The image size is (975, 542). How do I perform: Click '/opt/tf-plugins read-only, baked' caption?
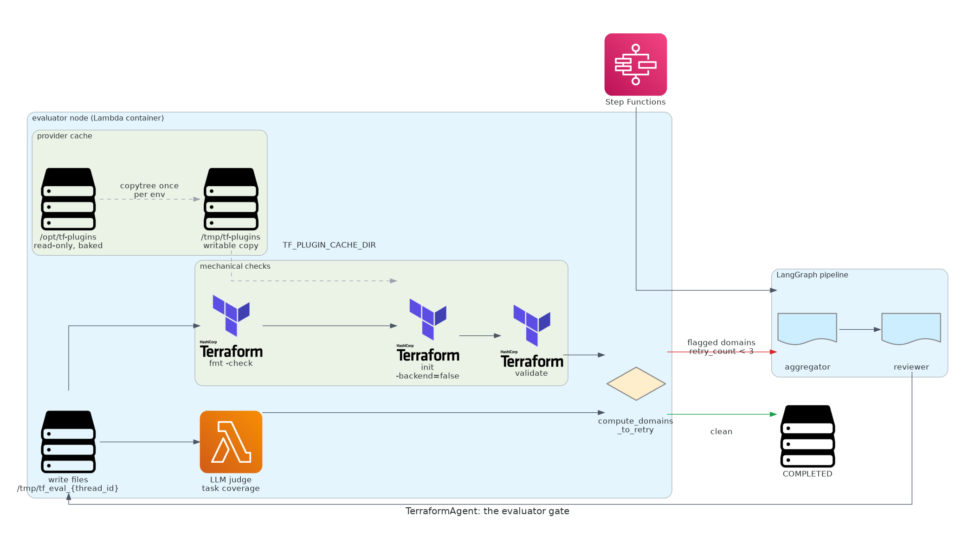pos(68,241)
